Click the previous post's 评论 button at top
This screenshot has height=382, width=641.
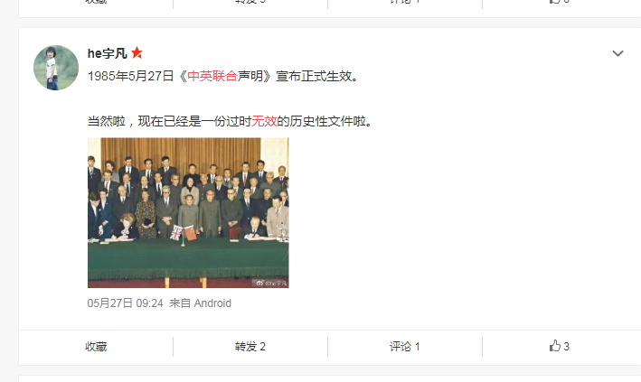pos(405,1)
